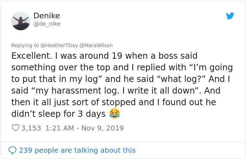Open the @HeatherTDay mention
246x159 pixels.
click(x=59, y=45)
